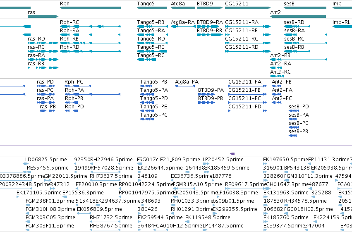Viewport: 352px width, 232px height.
Task: Select the Imp gene label
Action: [337, 4]
